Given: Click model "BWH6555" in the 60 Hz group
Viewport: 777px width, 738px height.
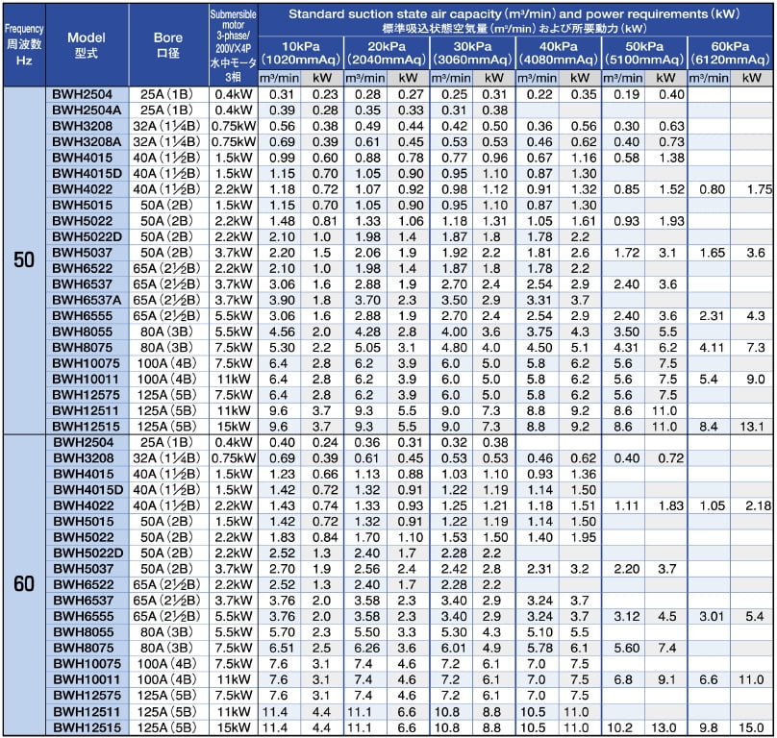Looking at the screenshot, I should tap(84, 616).
